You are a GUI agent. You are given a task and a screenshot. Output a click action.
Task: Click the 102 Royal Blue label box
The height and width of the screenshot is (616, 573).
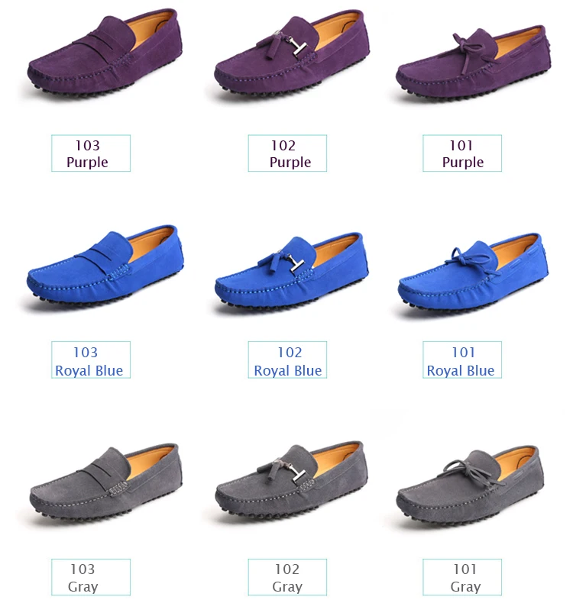coord(287,360)
